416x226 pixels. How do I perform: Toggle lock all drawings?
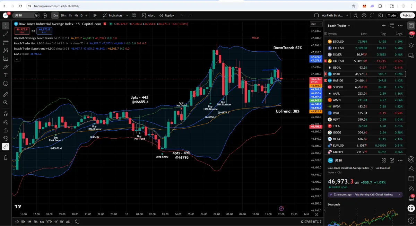coord(6,130)
